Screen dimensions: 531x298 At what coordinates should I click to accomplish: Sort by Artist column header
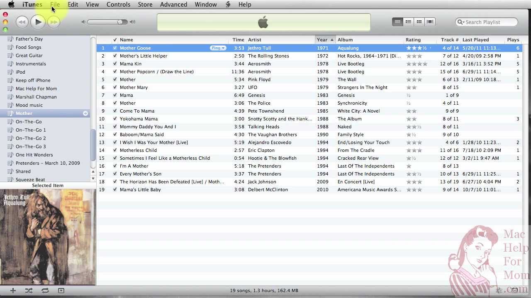point(280,40)
